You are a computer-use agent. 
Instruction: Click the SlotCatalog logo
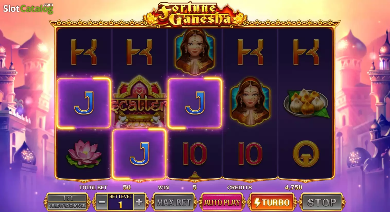(x=28, y=8)
